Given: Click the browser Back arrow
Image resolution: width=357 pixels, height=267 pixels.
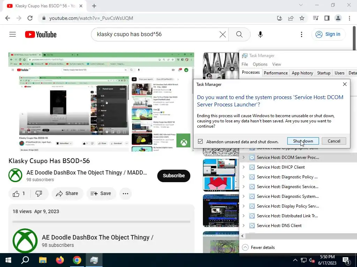Looking at the screenshot, I should 8,18.
